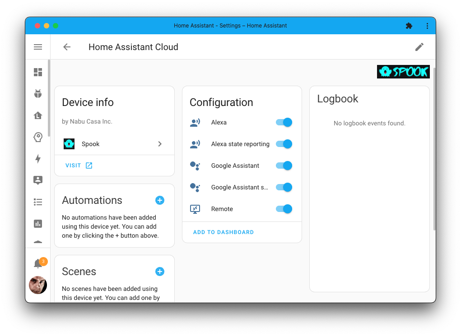461x336 pixels.
Task: Open the Energy panel via lightning bolt icon
Action: 38,159
